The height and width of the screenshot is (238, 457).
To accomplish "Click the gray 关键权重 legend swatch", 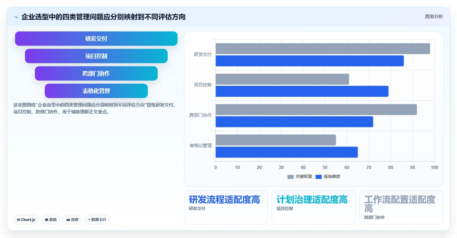I will [290, 177].
